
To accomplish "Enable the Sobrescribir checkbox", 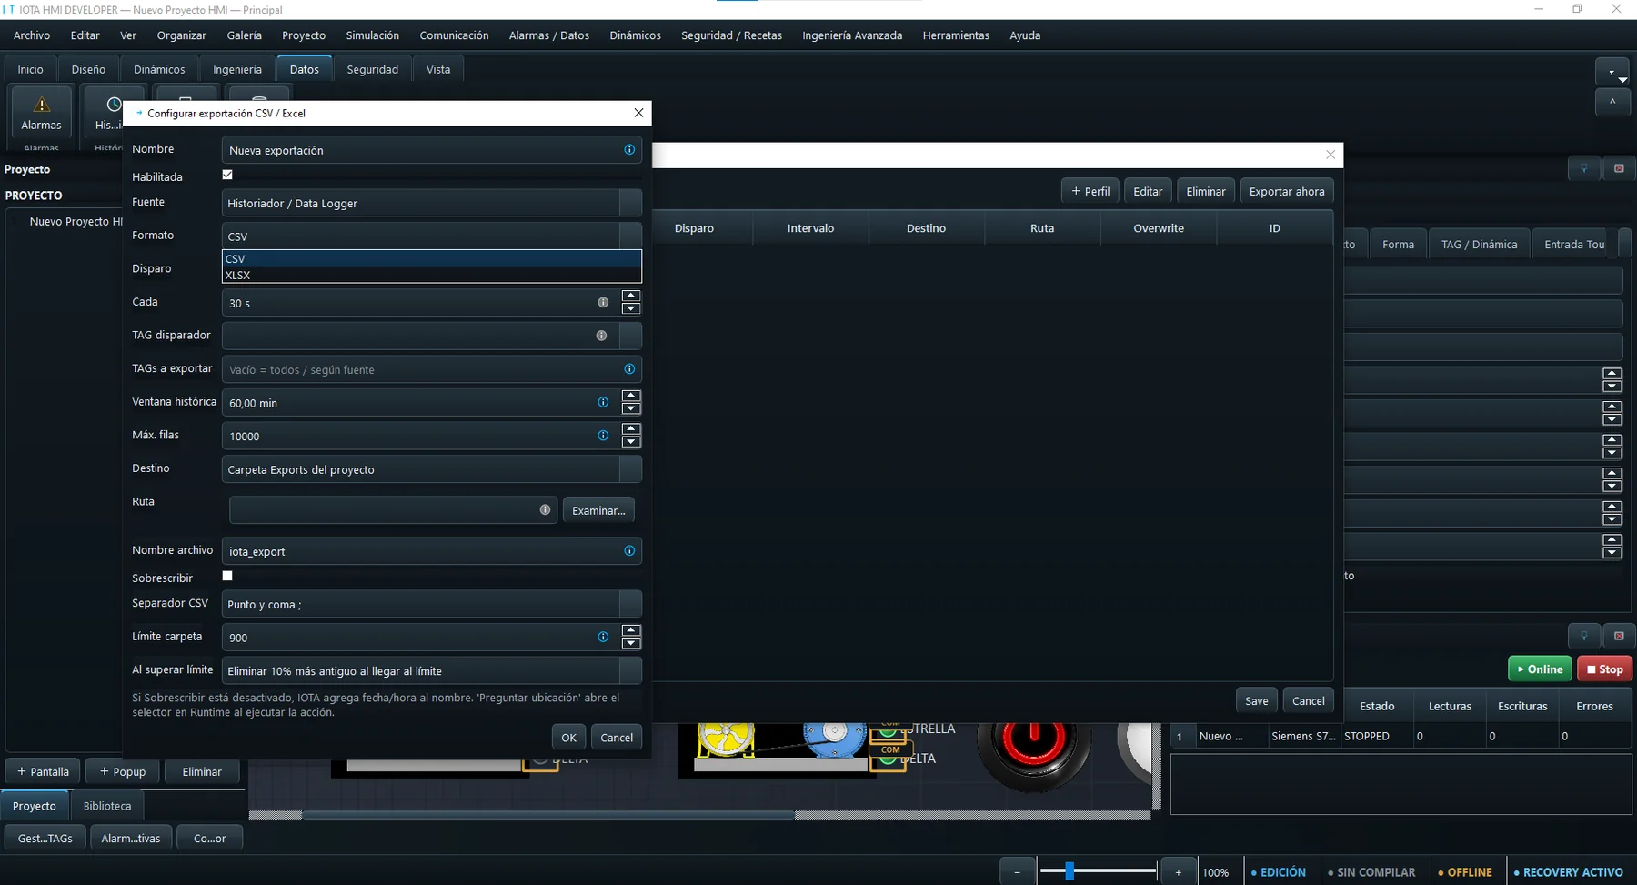I will tap(227, 577).
